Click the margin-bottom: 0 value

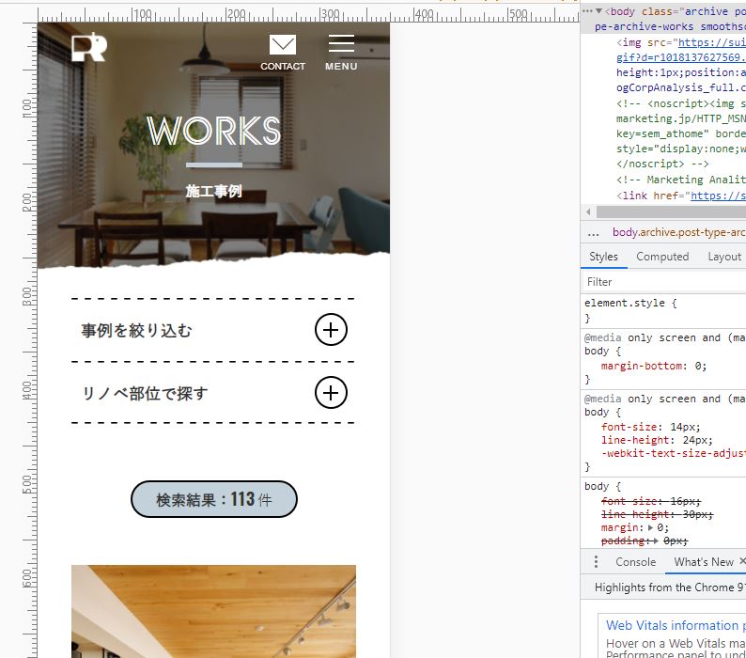coord(697,367)
